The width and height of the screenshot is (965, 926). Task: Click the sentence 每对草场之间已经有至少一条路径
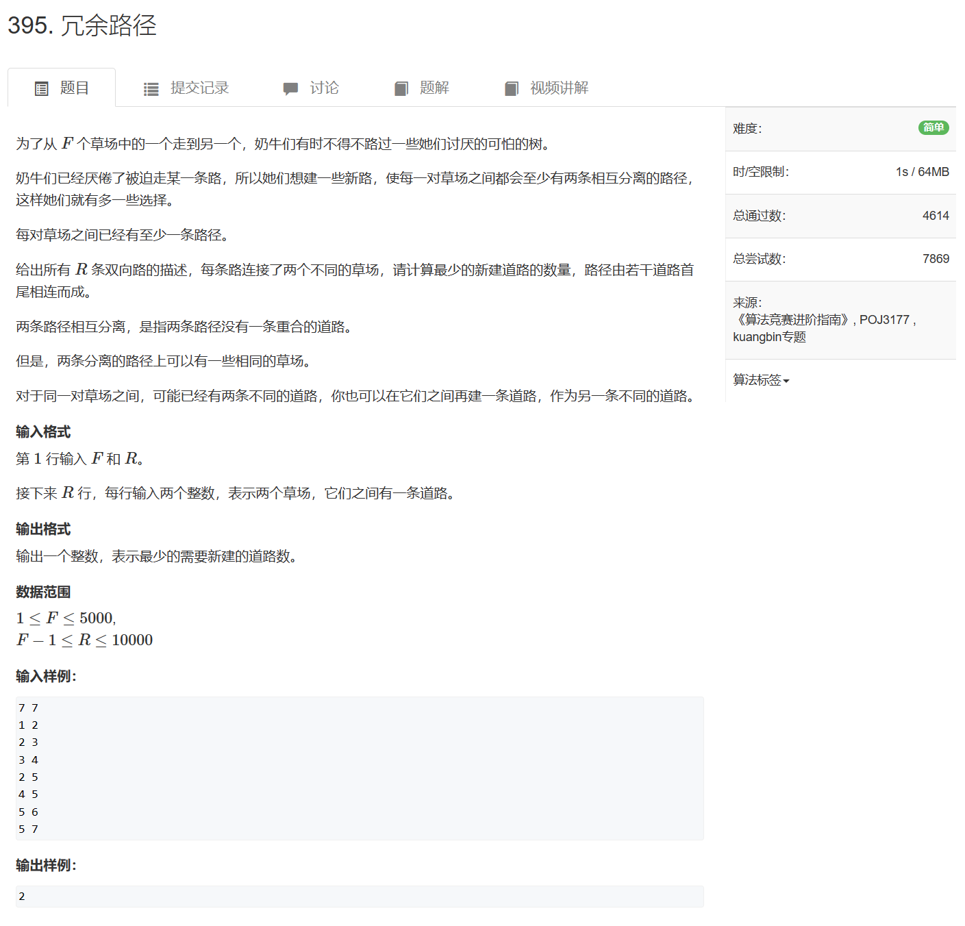point(123,235)
